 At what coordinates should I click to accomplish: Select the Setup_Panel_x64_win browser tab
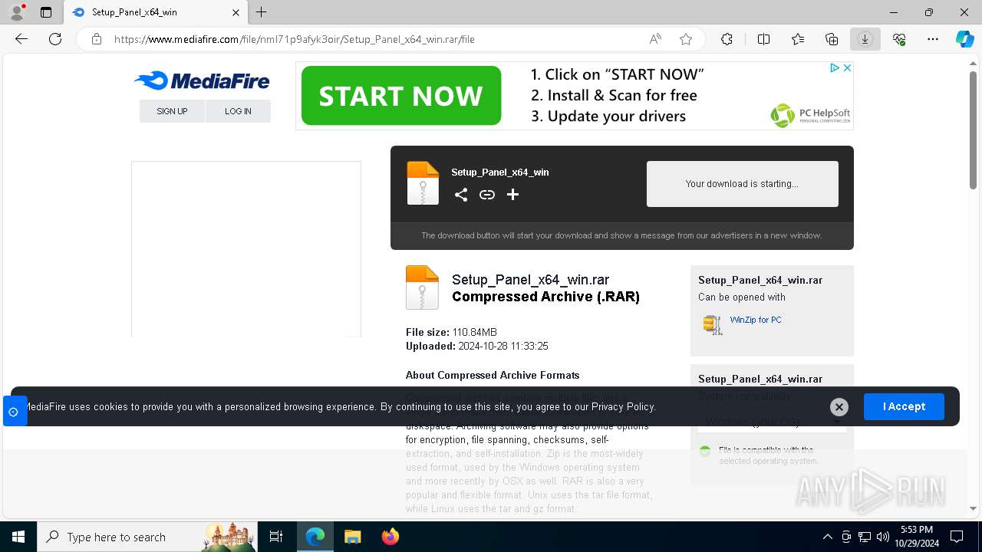coord(156,12)
